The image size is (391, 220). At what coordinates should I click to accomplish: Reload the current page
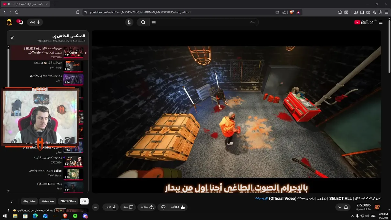pyautogui.click(x=16, y=12)
